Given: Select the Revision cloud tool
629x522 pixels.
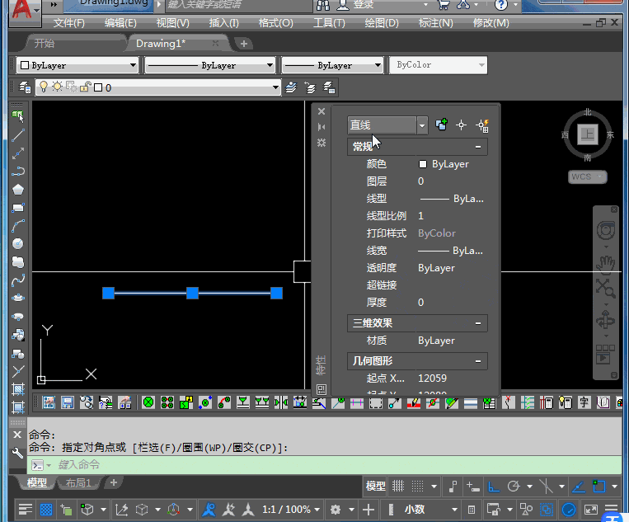Looking at the screenshot, I should tap(18, 261).
